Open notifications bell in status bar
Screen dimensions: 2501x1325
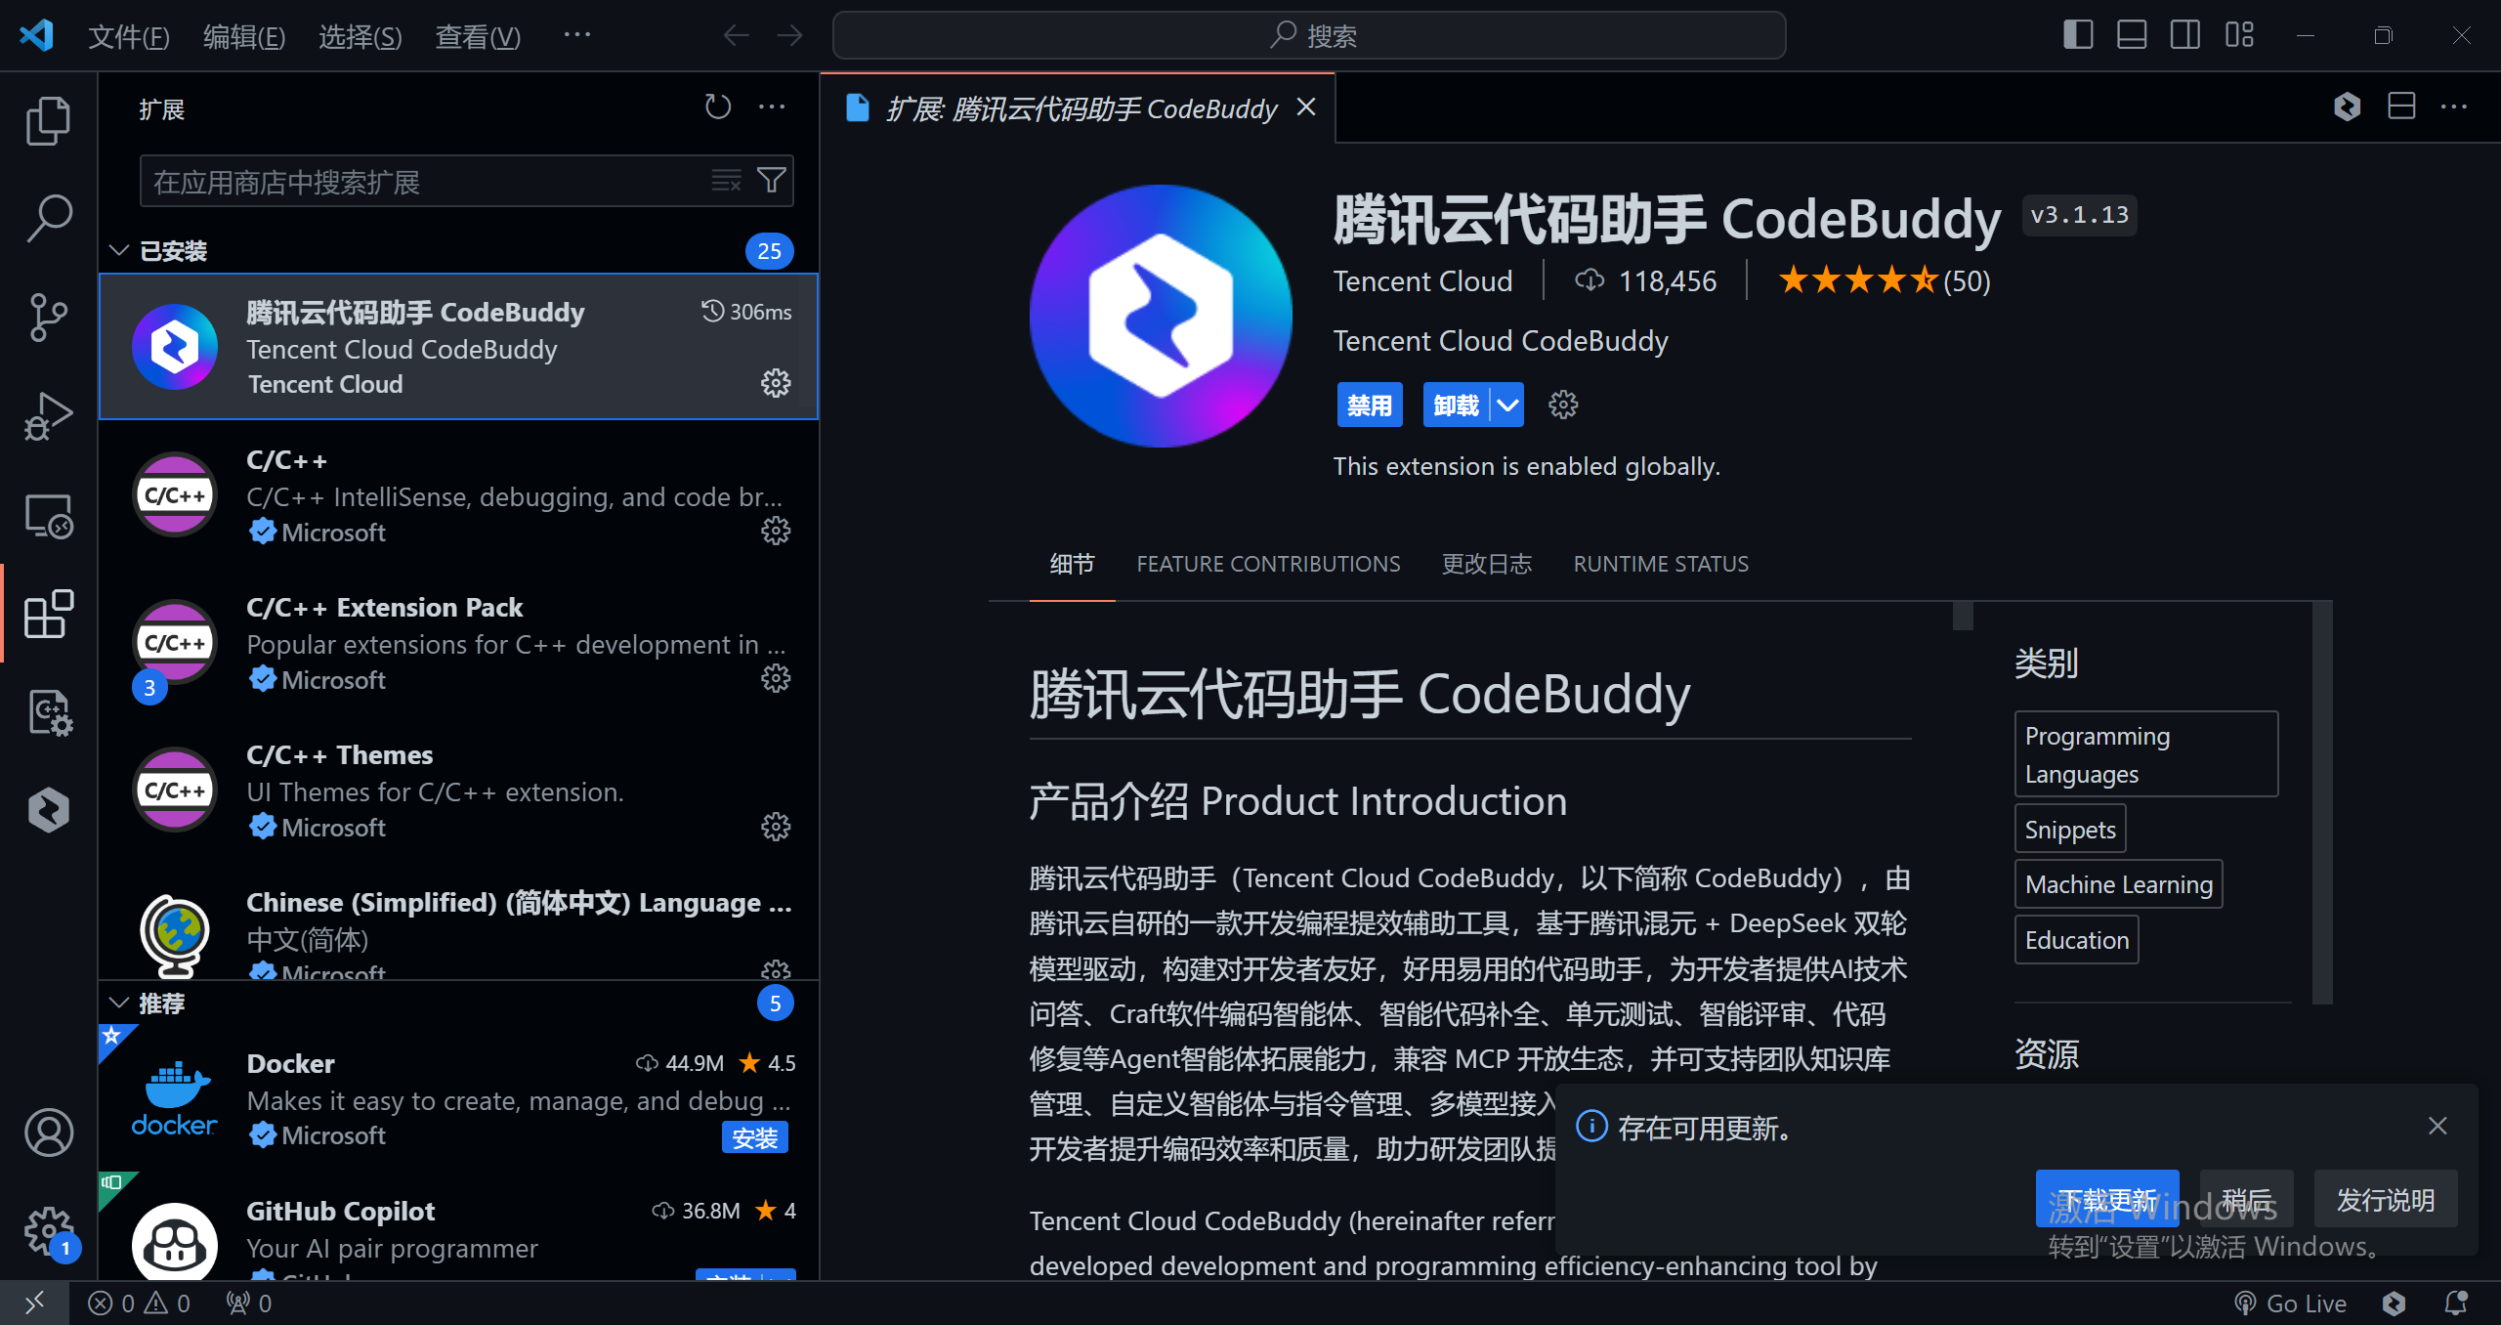(x=2455, y=1303)
